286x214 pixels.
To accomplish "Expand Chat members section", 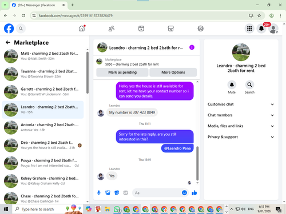I will [241, 115].
